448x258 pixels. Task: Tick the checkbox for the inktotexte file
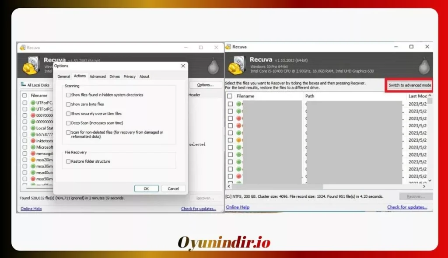tap(25, 140)
